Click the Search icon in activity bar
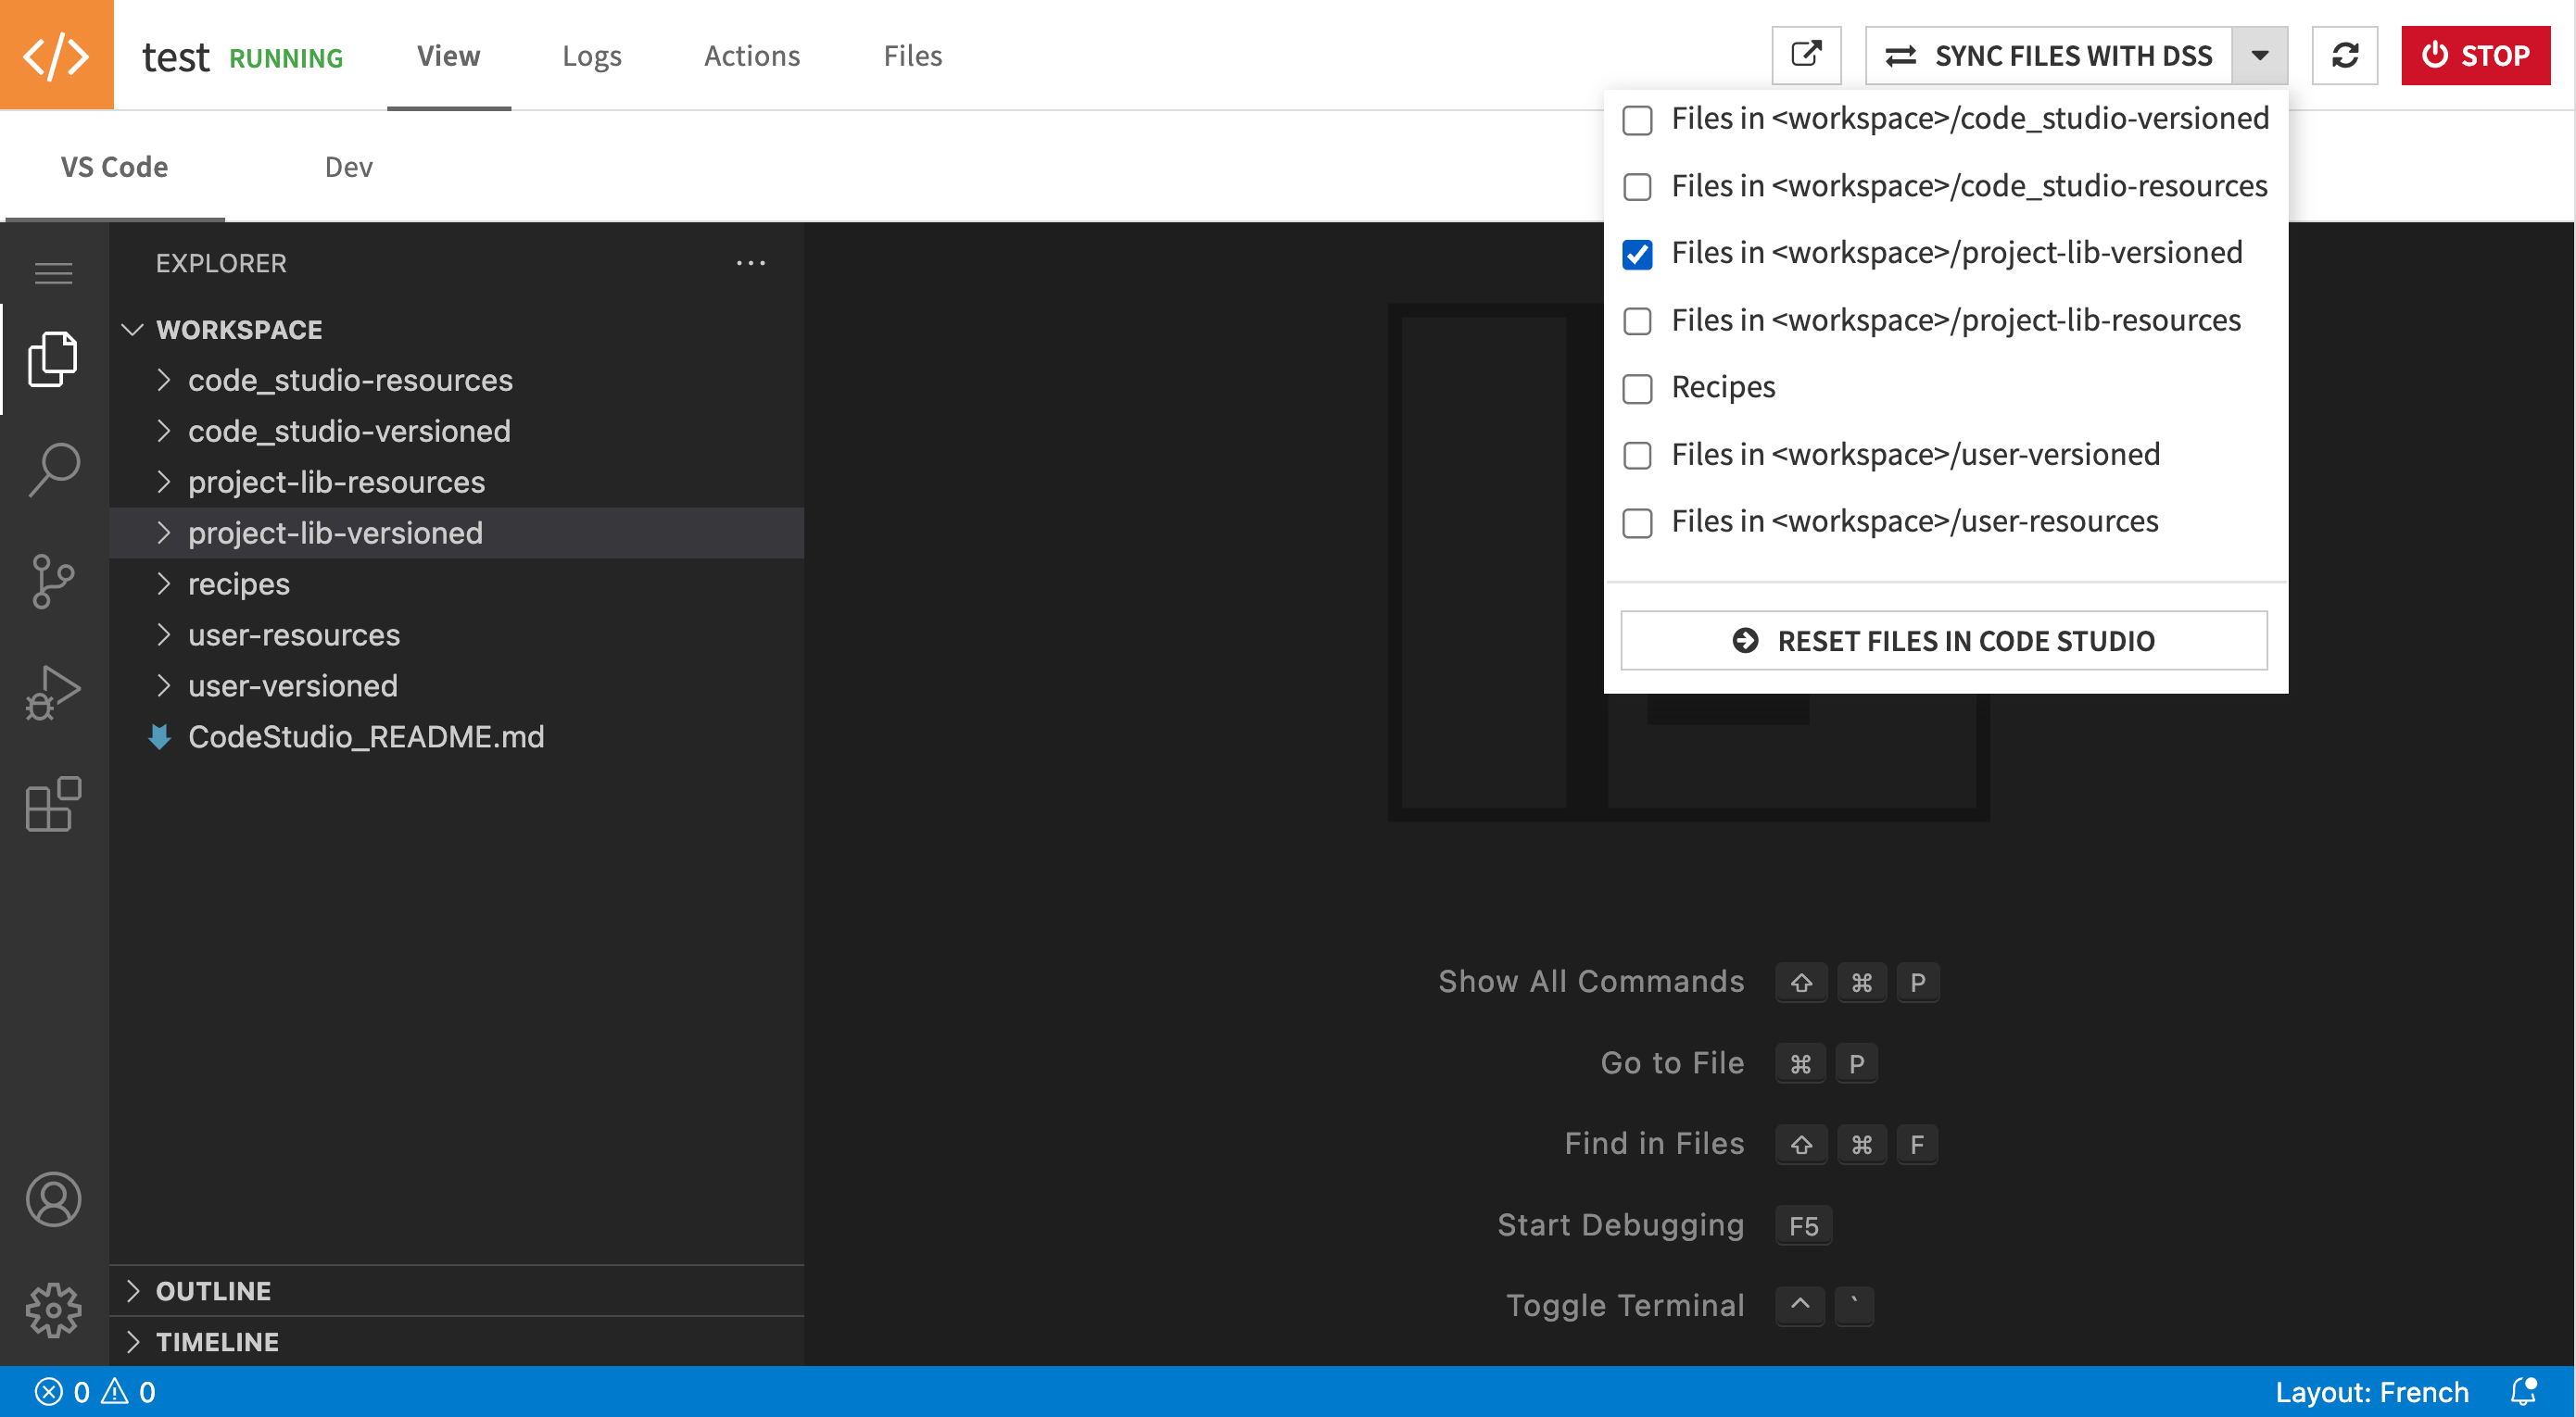This screenshot has width=2576, height=1417. click(53, 466)
